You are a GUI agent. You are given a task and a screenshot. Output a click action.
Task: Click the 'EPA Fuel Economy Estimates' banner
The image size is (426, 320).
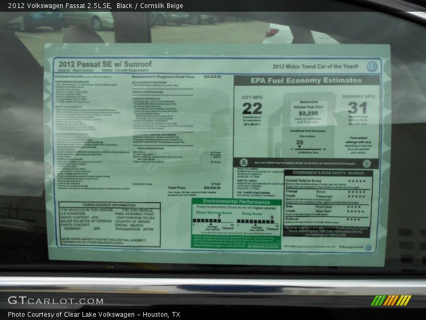coord(306,81)
